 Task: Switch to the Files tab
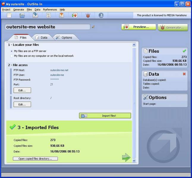(21, 38)
